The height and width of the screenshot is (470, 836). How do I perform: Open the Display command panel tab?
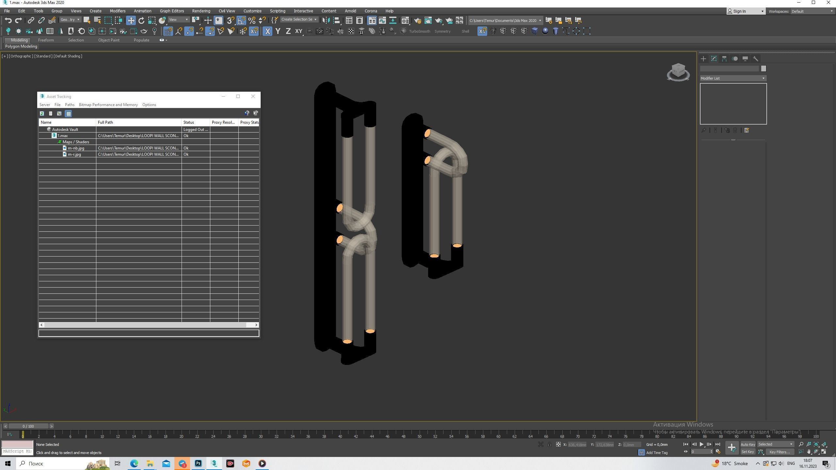pyautogui.click(x=745, y=59)
